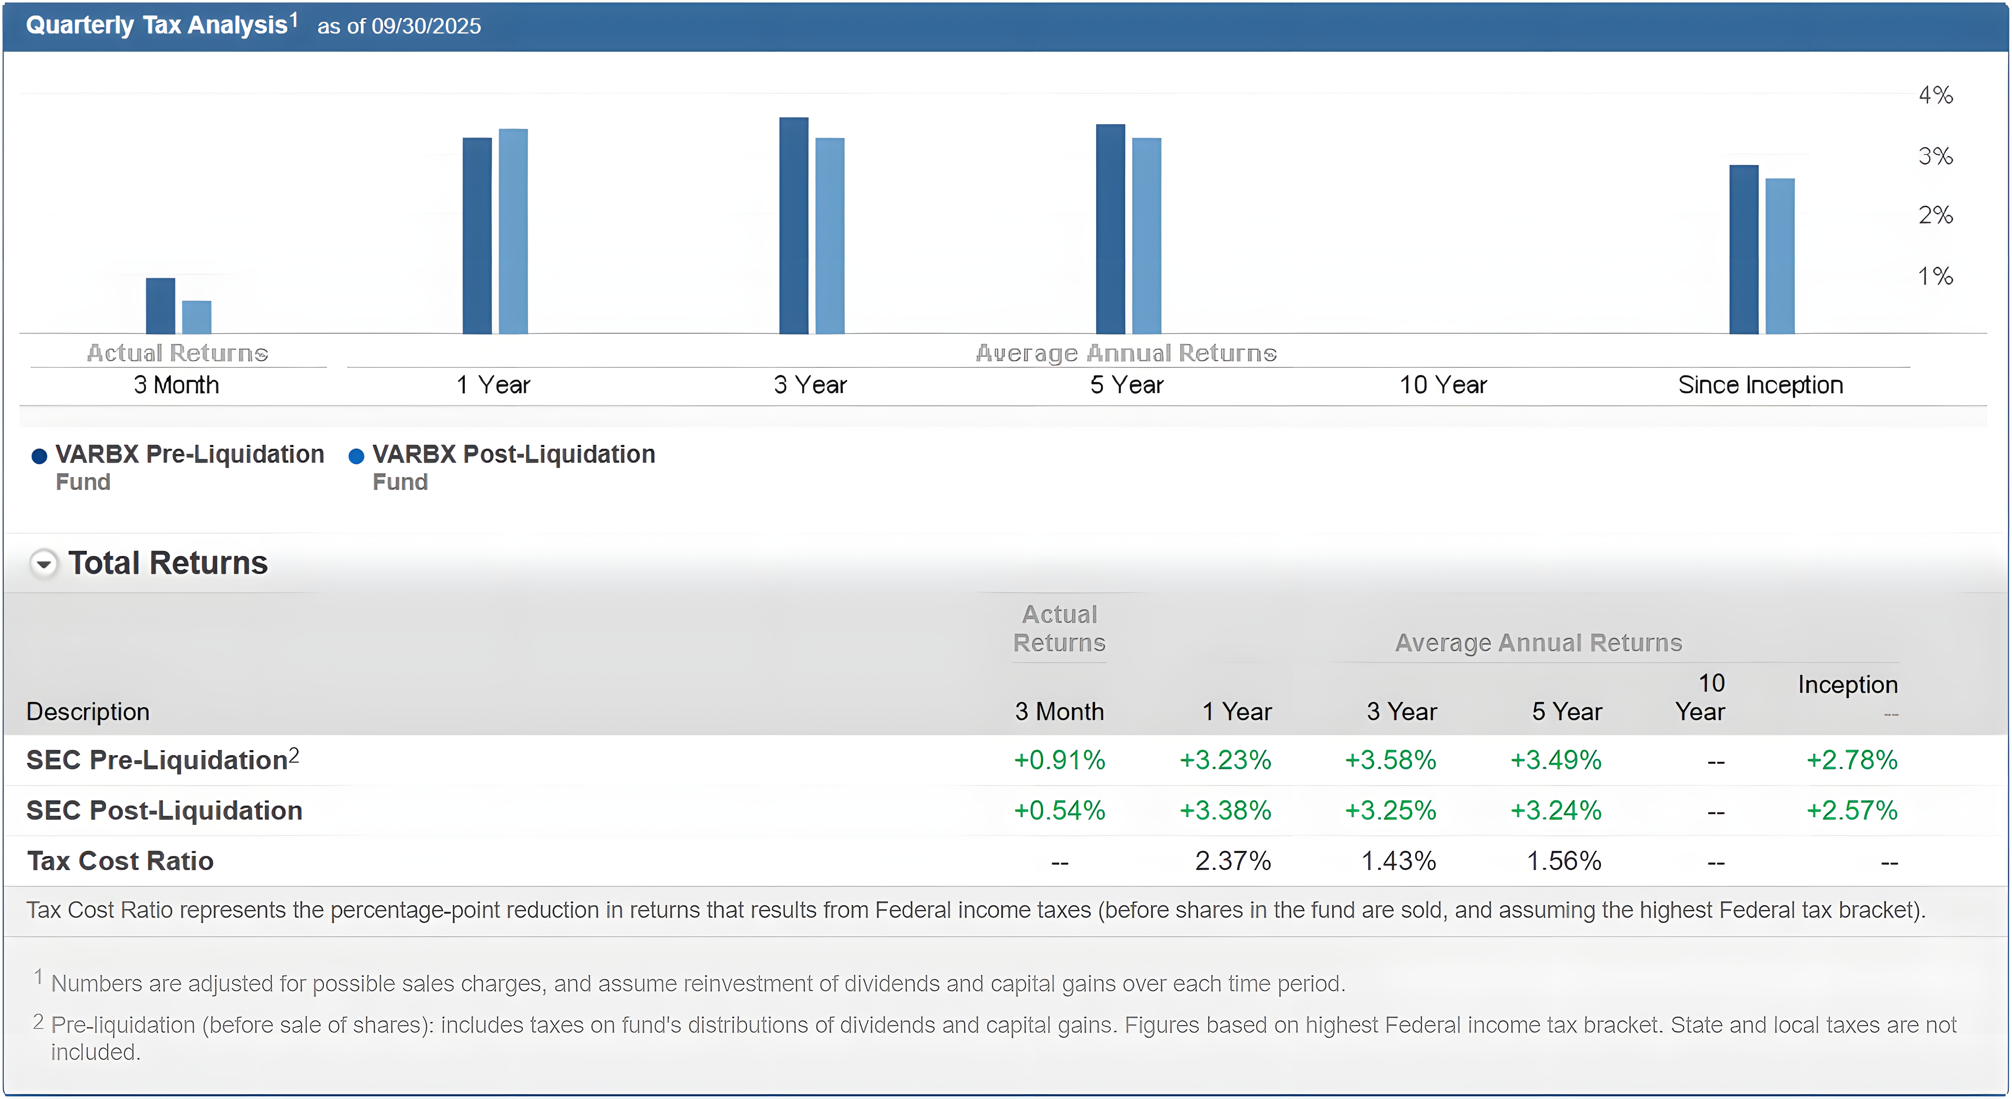The height and width of the screenshot is (1099, 2012).
Task: Click footnote 1 superscript in title
Action: (x=294, y=19)
